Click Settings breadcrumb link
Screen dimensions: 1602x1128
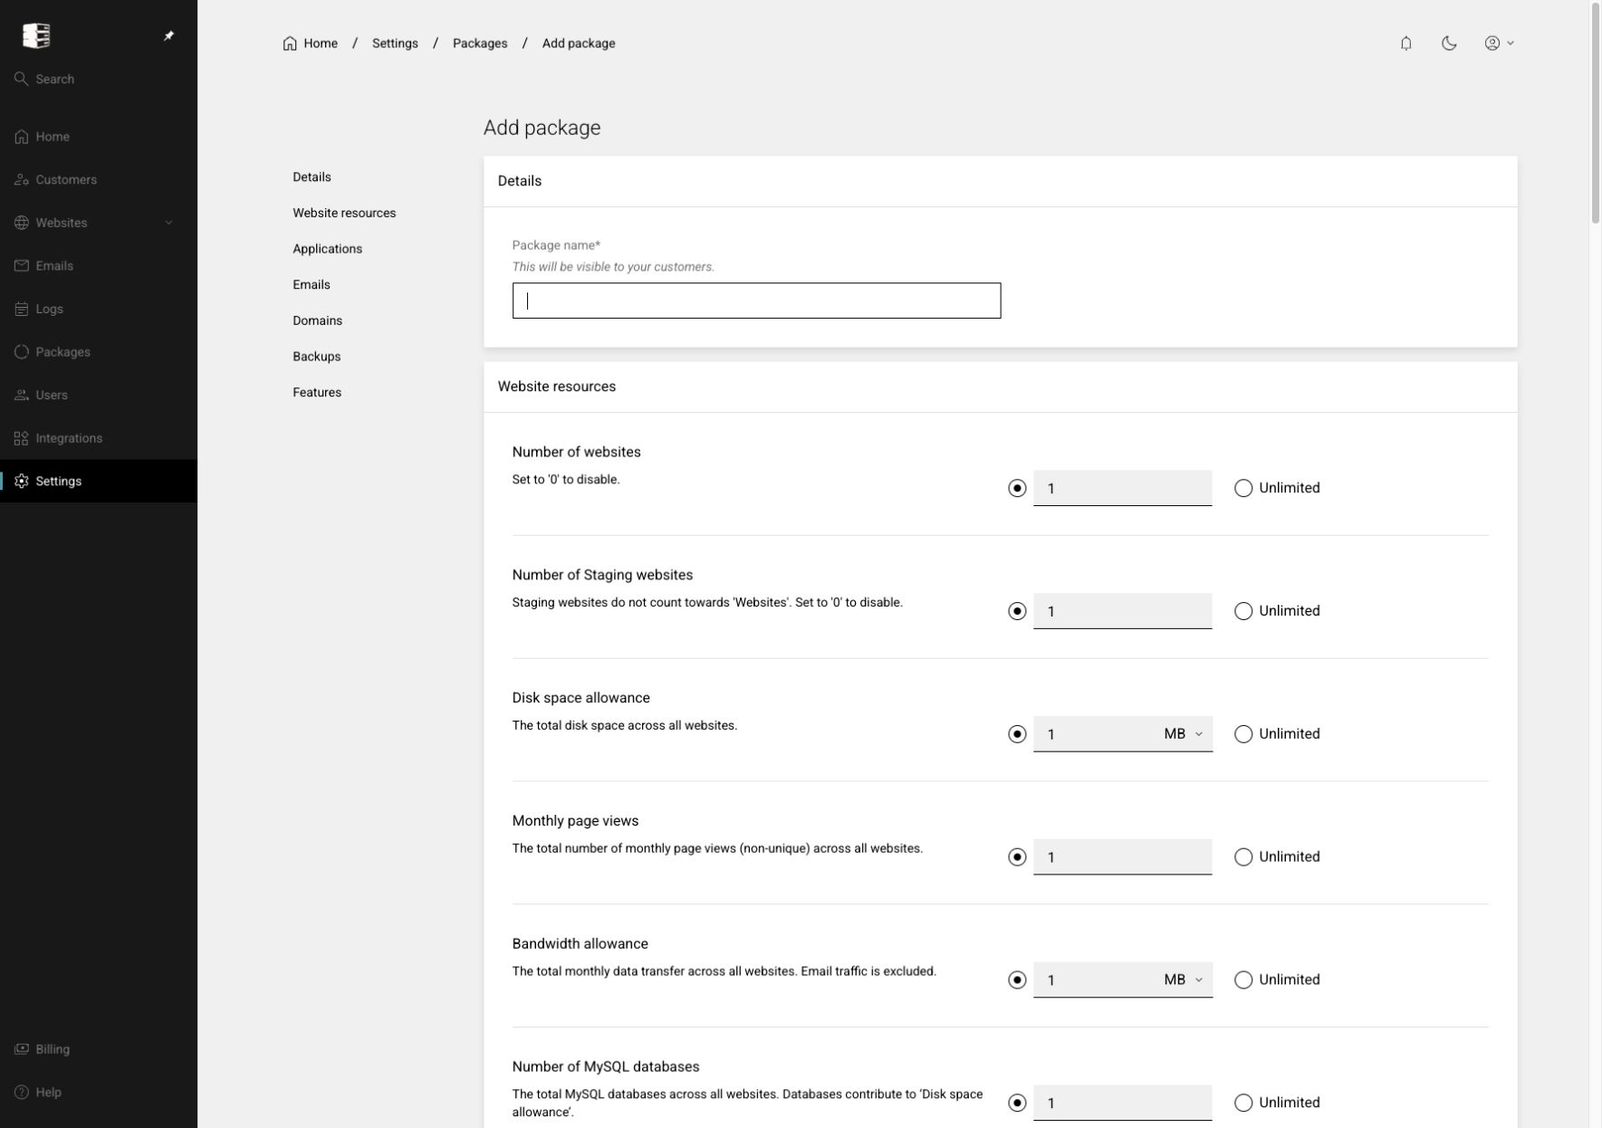[x=395, y=43]
